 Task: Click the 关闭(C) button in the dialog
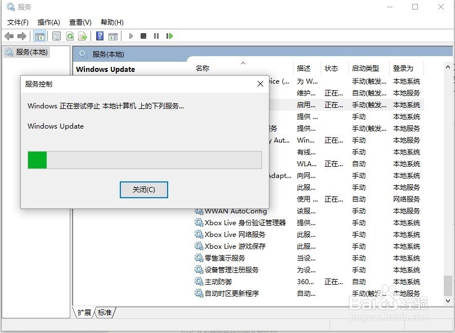pos(143,190)
